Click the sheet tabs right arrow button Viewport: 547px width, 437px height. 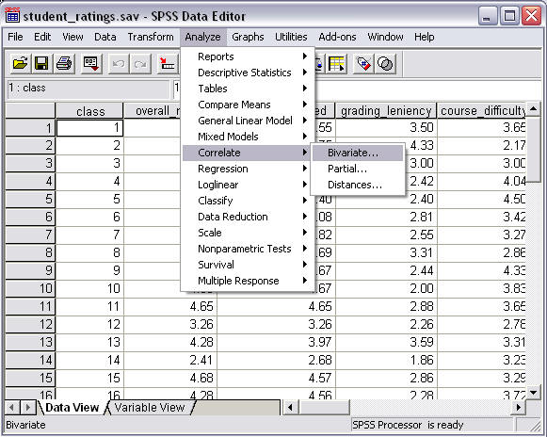[27, 407]
